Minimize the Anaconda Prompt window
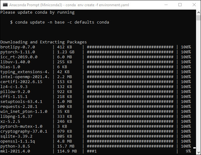Screen dimensions: 201x155 (166, 5)
